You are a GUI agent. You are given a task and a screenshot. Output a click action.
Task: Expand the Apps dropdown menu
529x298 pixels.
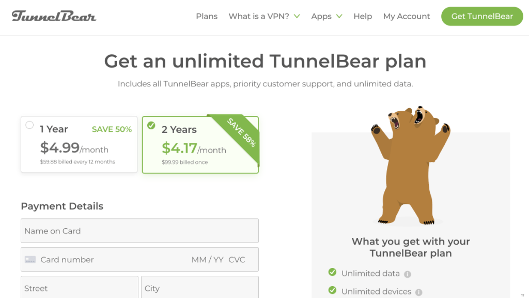pyautogui.click(x=326, y=16)
